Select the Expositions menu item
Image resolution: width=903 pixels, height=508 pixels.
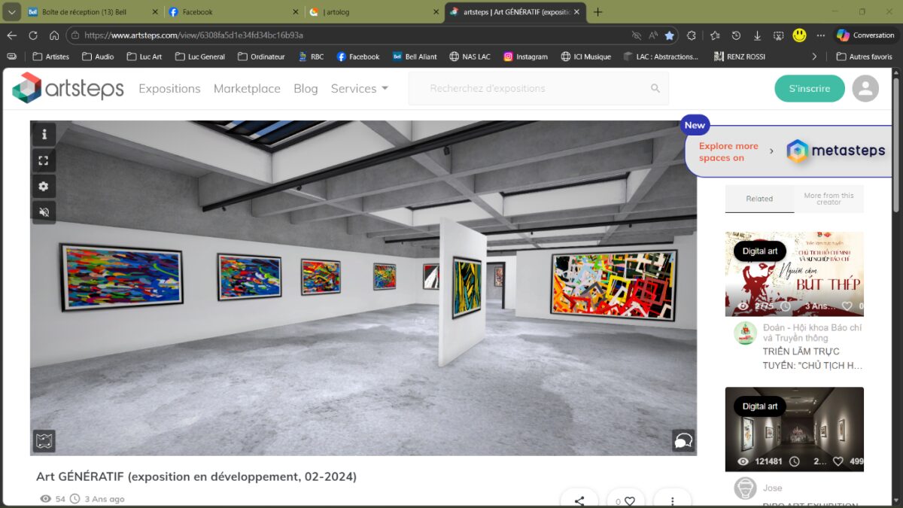[x=169, y=88]
